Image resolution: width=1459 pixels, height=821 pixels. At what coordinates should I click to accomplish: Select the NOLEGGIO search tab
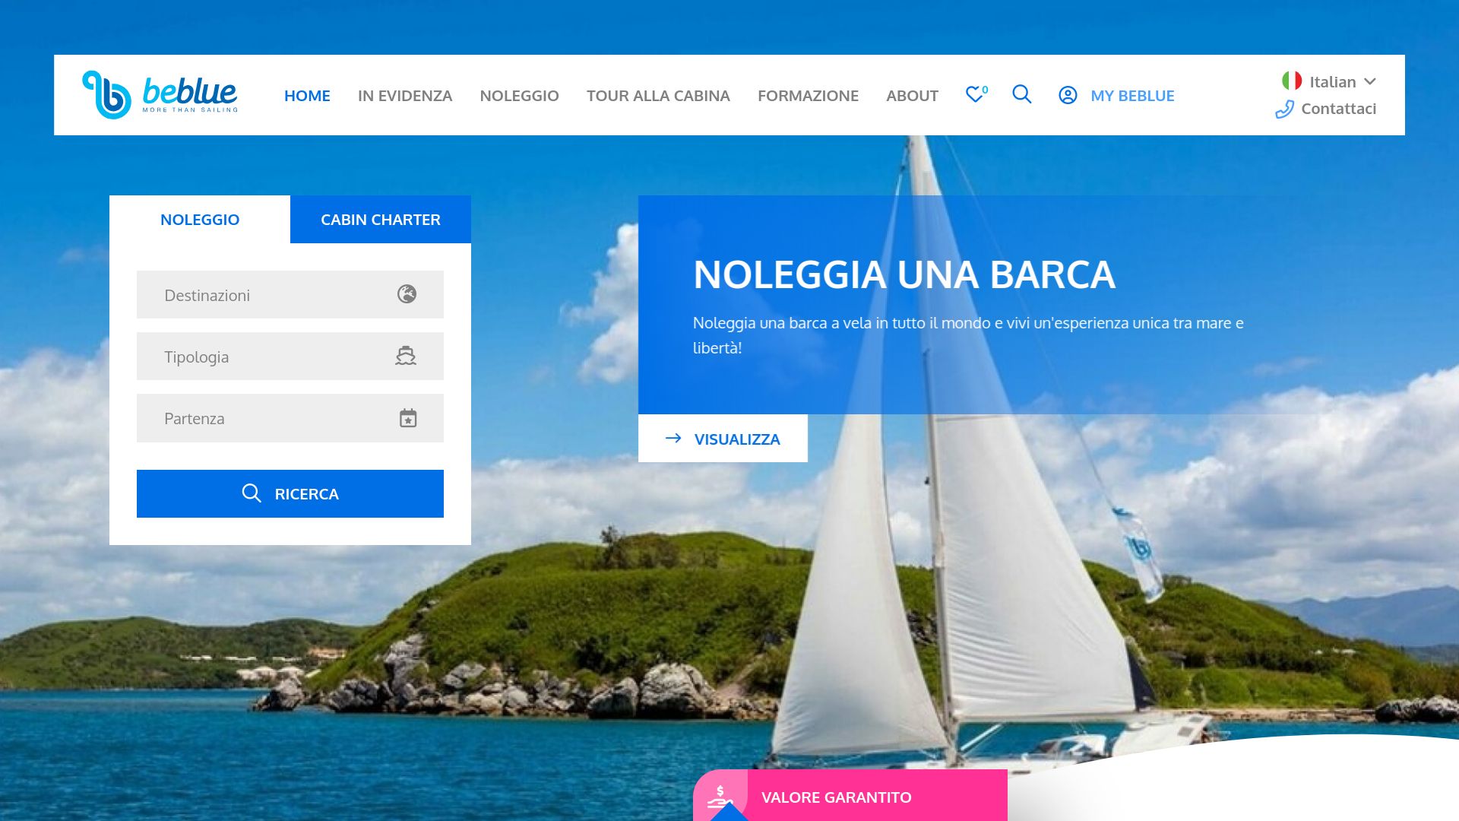[200, 220]
